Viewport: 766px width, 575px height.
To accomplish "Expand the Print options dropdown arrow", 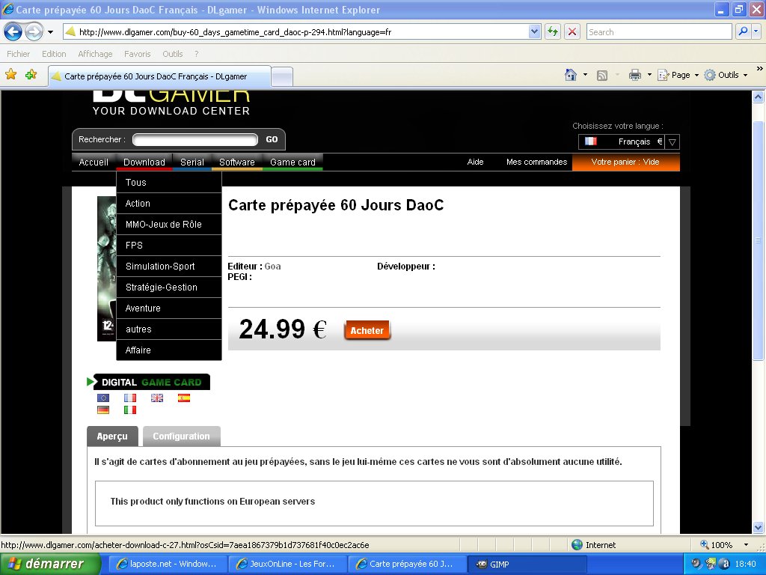I will point(649,75).
